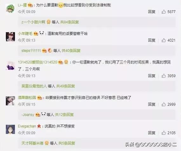Open the 共5条回复 replies
Viewport: 181px width, 151px height.
click(x=67, y=143)
